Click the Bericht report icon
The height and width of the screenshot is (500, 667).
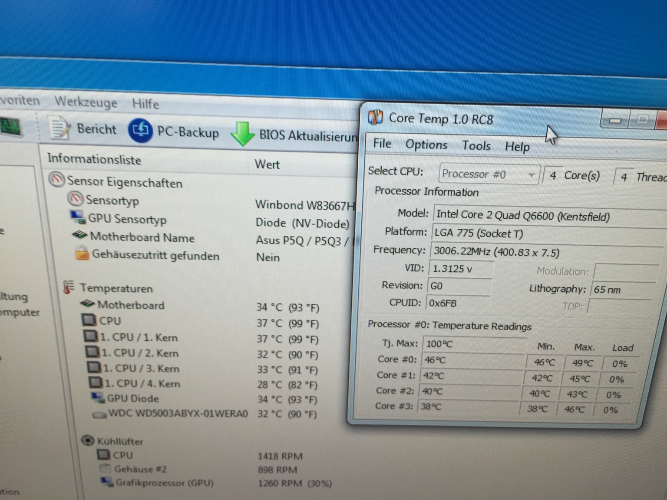click(60, 128)
